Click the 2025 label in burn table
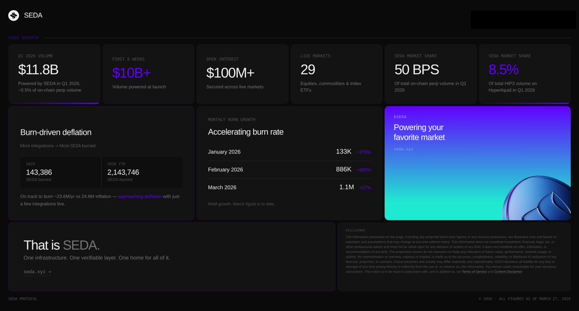 pyautogui.click(x=30, y=164)
